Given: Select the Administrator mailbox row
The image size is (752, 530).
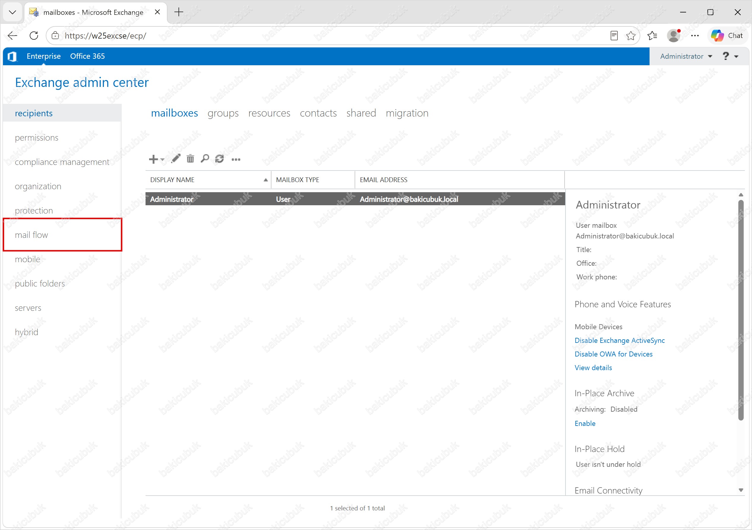Looking at the screenshot, I should point(356,199).
